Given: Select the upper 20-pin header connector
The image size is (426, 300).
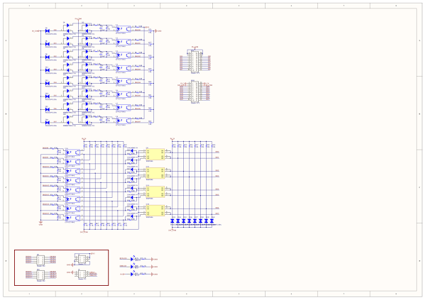Looking at the screenshot, I should point(195,61).
